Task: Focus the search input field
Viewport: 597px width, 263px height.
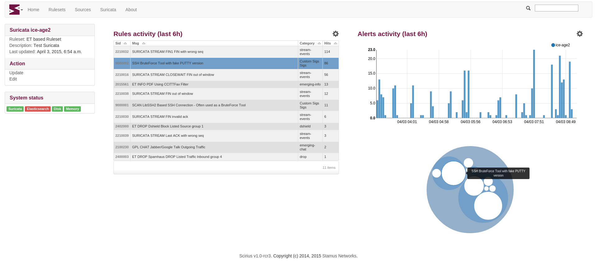Action: click(x=557, y=8)
